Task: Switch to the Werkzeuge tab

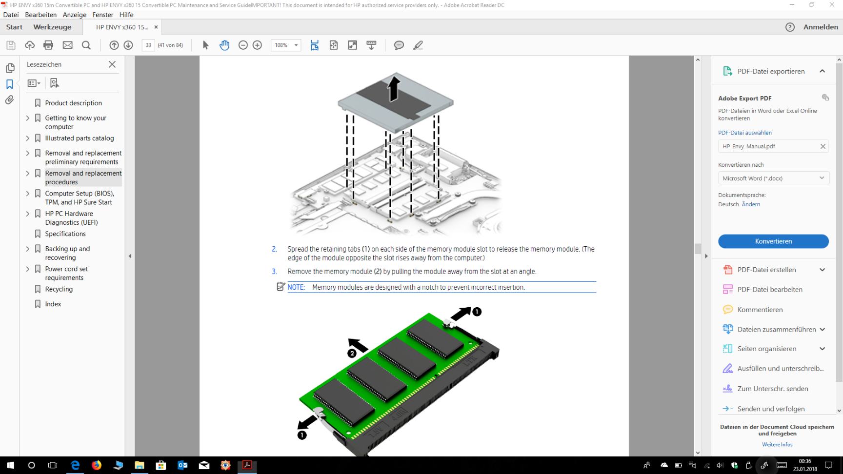Action: 52,27
